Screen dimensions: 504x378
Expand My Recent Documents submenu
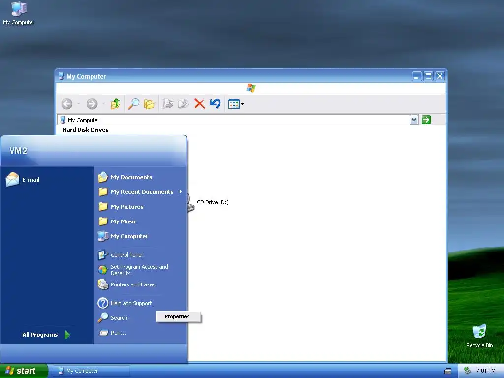140,192
